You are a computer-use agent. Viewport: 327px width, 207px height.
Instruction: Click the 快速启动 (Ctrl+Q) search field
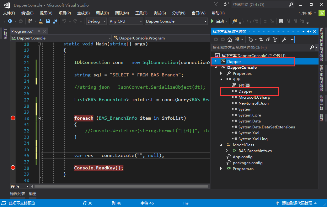[x=260, y=5]
